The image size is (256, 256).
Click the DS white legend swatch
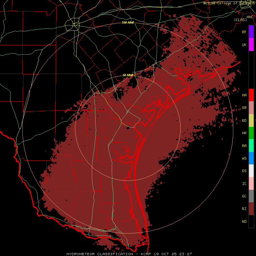(251, 171)
